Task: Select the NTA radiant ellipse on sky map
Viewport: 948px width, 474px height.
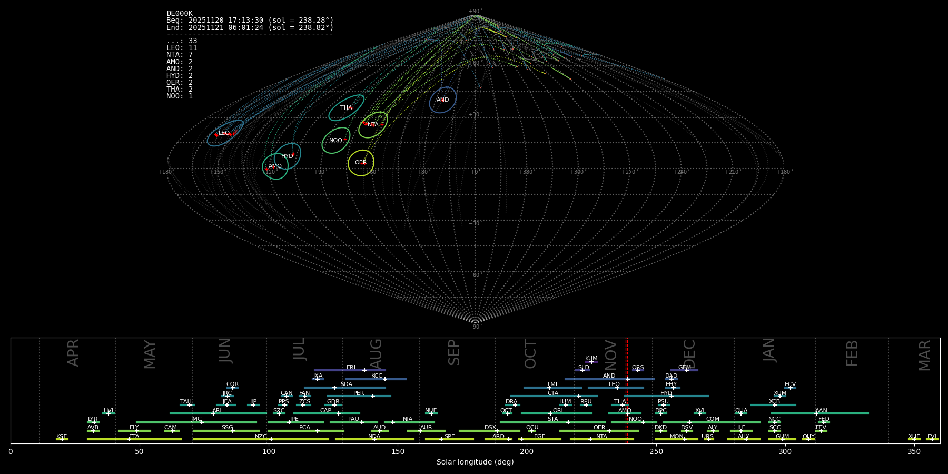Action: [x=373, y=125]
